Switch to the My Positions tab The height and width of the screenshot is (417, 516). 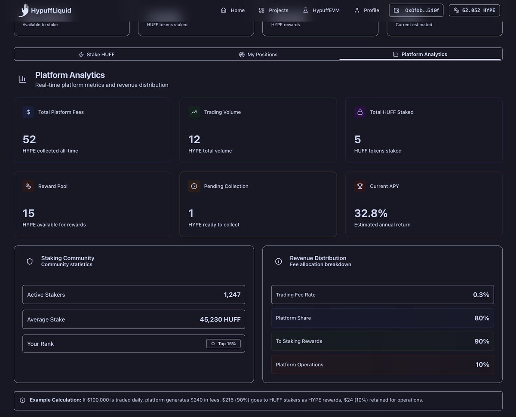coord(258,55)
